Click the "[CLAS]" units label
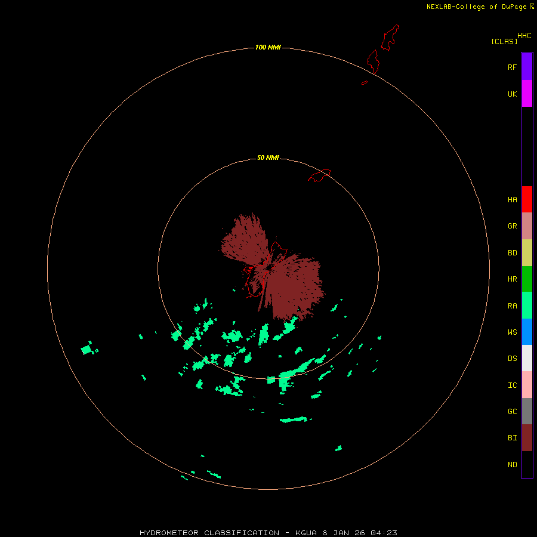Viewport: 537px width, 537px height. tap(504, 41)
